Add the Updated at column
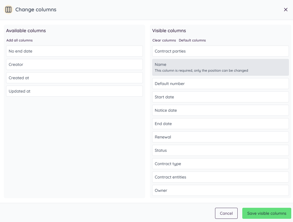 [x=74, y=91]
